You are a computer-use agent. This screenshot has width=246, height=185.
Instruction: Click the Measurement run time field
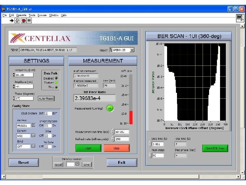pos(122,132)
